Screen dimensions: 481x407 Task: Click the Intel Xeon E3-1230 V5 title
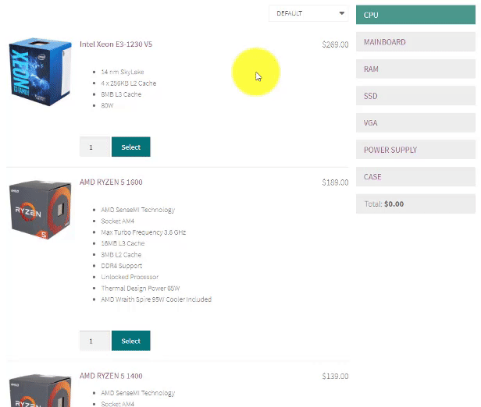[x=116, y=44]
